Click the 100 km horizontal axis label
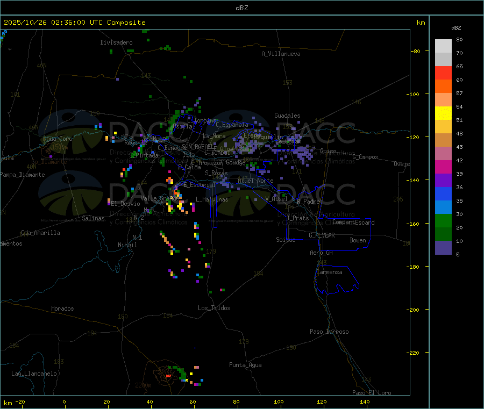The image size is (484, 409). pos(279,401)
